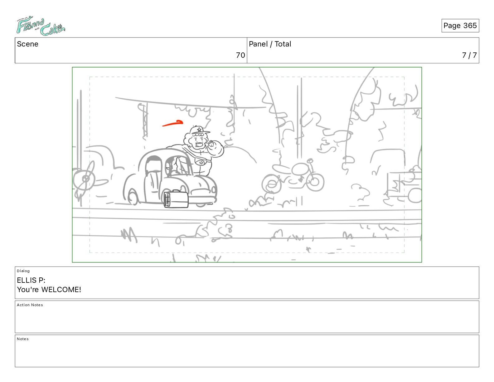This screenshot has width=494, height=382.
Task: Click into the empty Notes field
Action: point(247,351)
